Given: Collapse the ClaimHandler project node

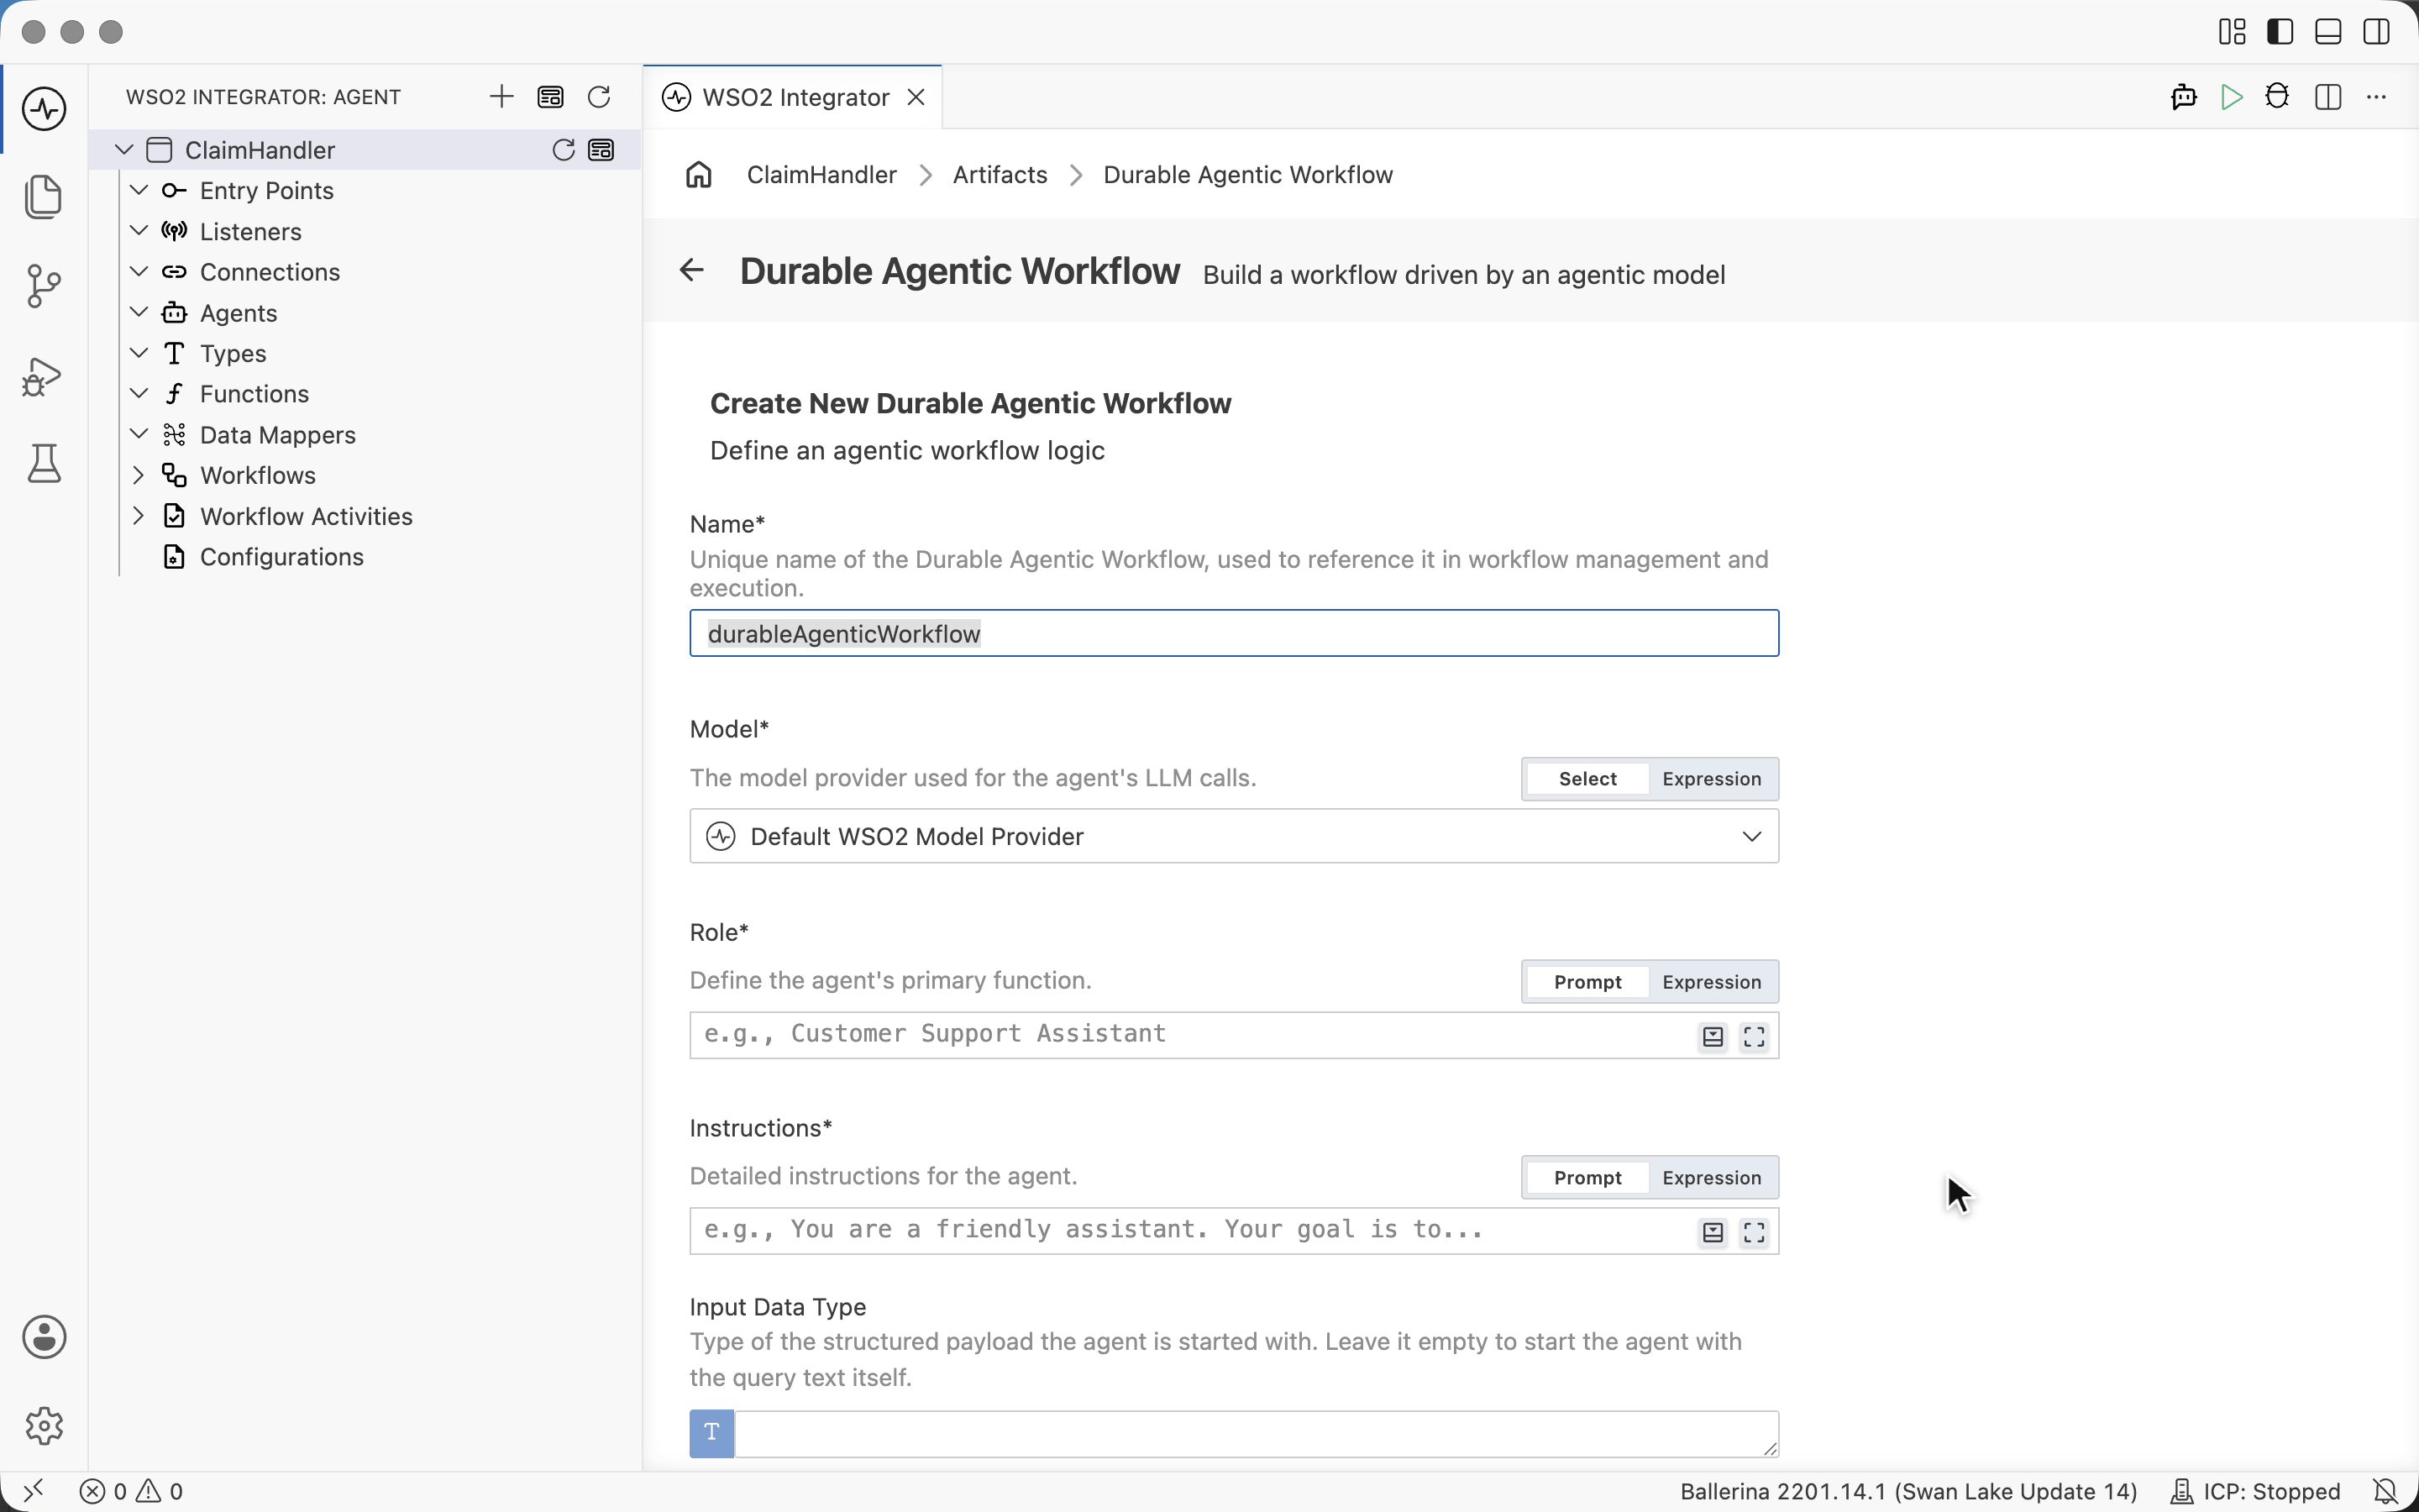Looking at the screenshot, I should tap(124, 150).
